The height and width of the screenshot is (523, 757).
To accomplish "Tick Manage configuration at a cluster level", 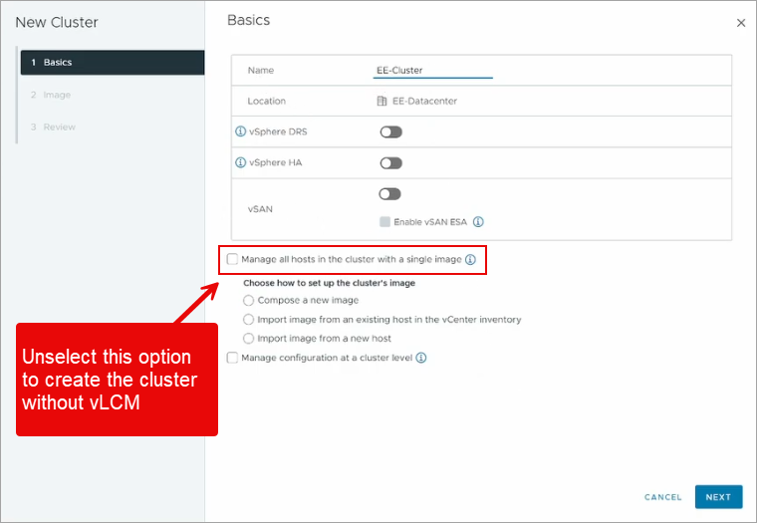I will (233, 358).
